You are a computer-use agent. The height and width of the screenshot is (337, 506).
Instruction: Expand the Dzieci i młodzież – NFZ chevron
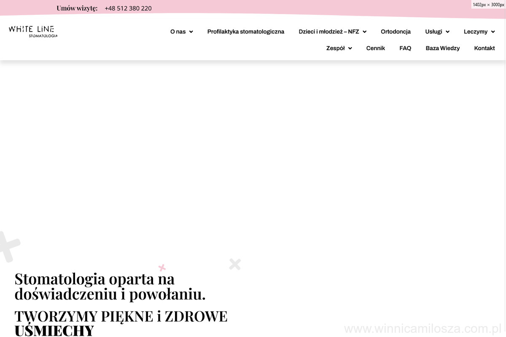[364, 32]
